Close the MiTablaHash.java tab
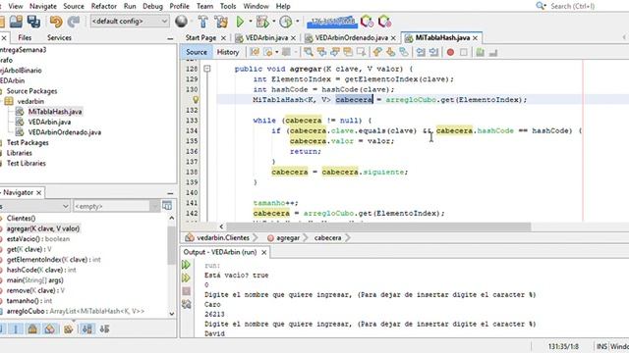Viewport: 629px width, 353px height. pyautogui.click(x=476, y=37)
